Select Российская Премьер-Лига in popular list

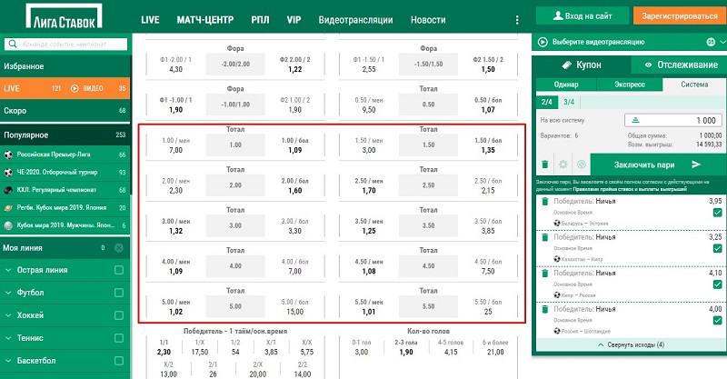point(57,155)
